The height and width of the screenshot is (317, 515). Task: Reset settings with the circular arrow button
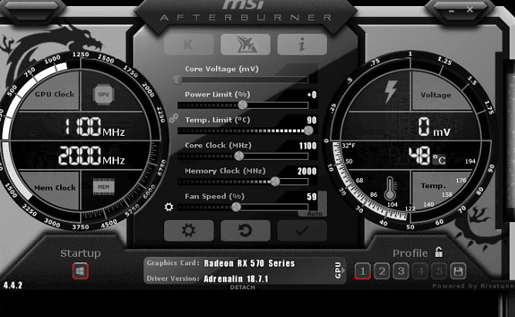pyautogui.click(x=245, y=231)
